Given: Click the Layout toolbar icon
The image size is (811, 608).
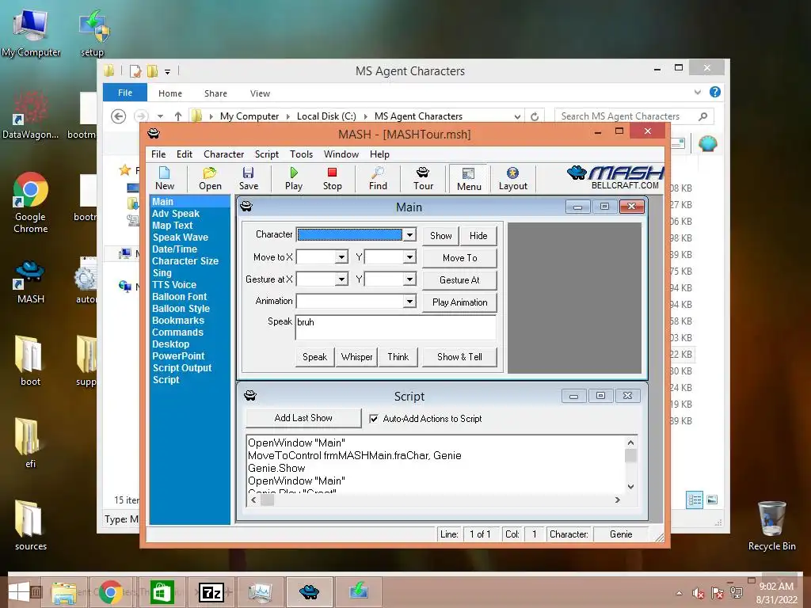Looking at the screenshot, I should [x=512, y=178].
